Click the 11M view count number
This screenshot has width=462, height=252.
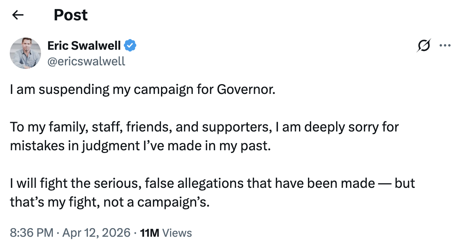[x=149, y=233]
